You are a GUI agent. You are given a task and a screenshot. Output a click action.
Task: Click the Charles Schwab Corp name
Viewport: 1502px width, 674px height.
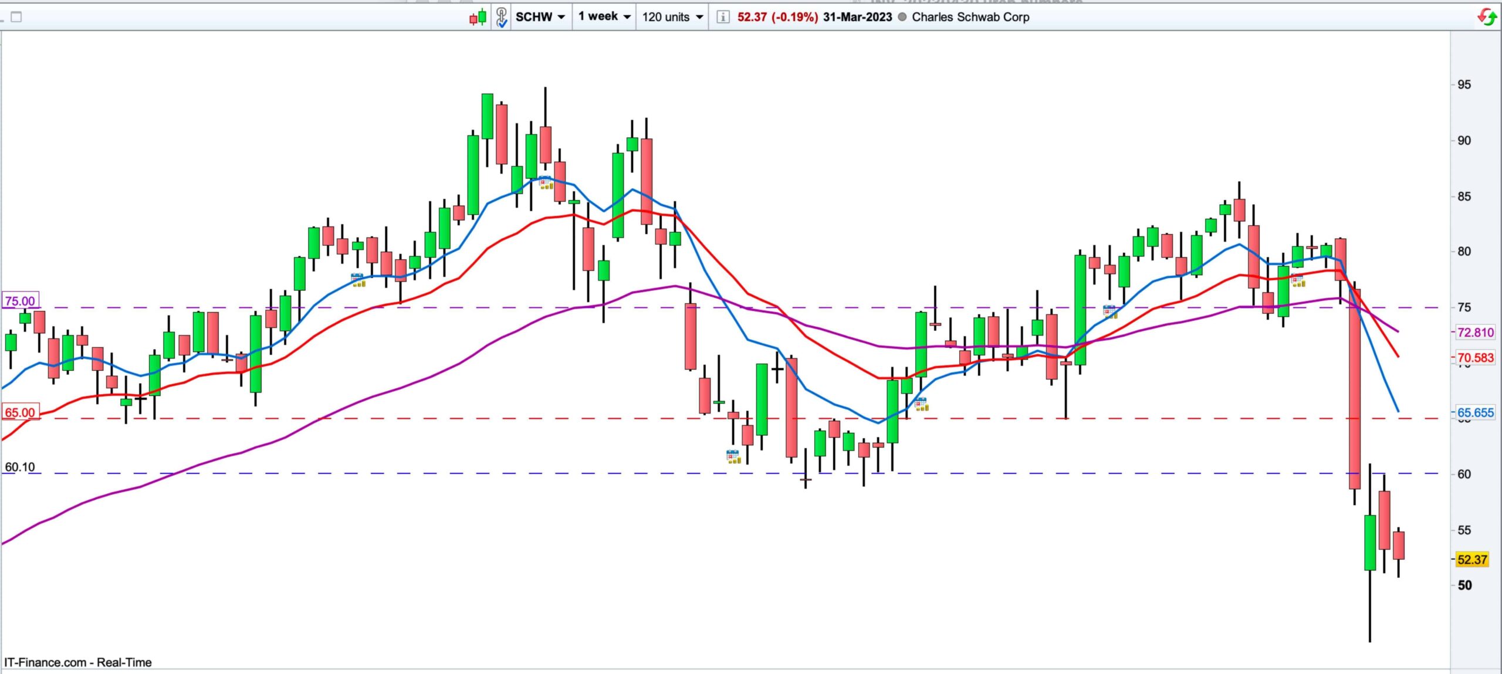(970, 17)
